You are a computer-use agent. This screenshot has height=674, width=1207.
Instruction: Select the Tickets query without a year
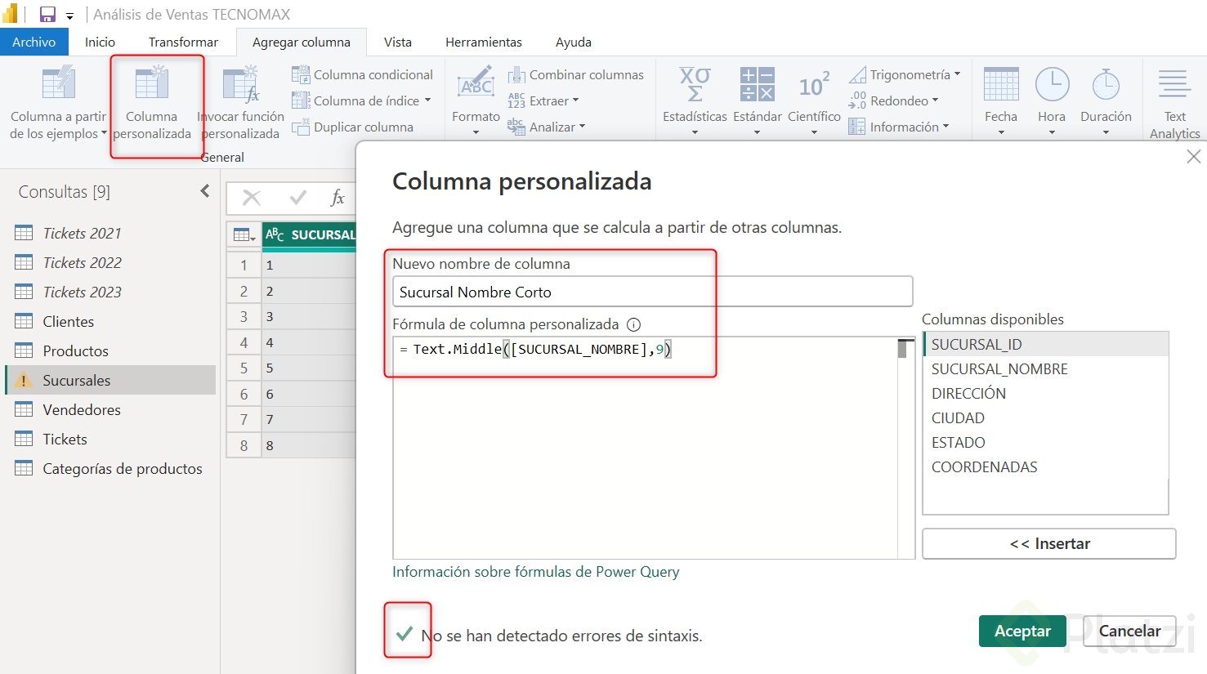click(110, 439)
